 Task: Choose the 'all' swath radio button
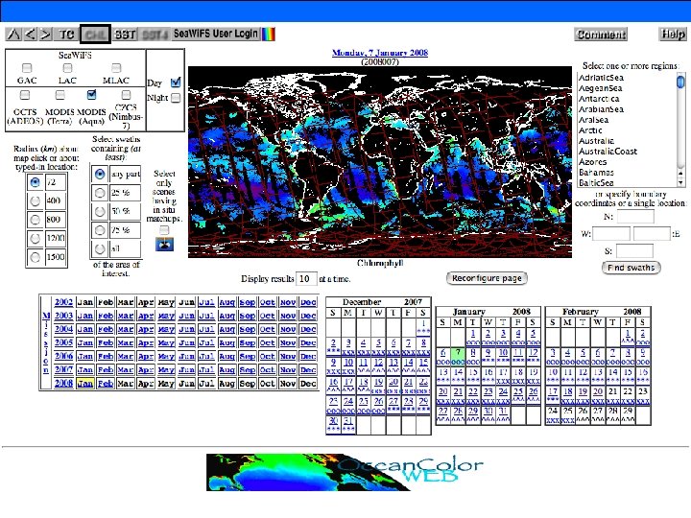[100, 248]
